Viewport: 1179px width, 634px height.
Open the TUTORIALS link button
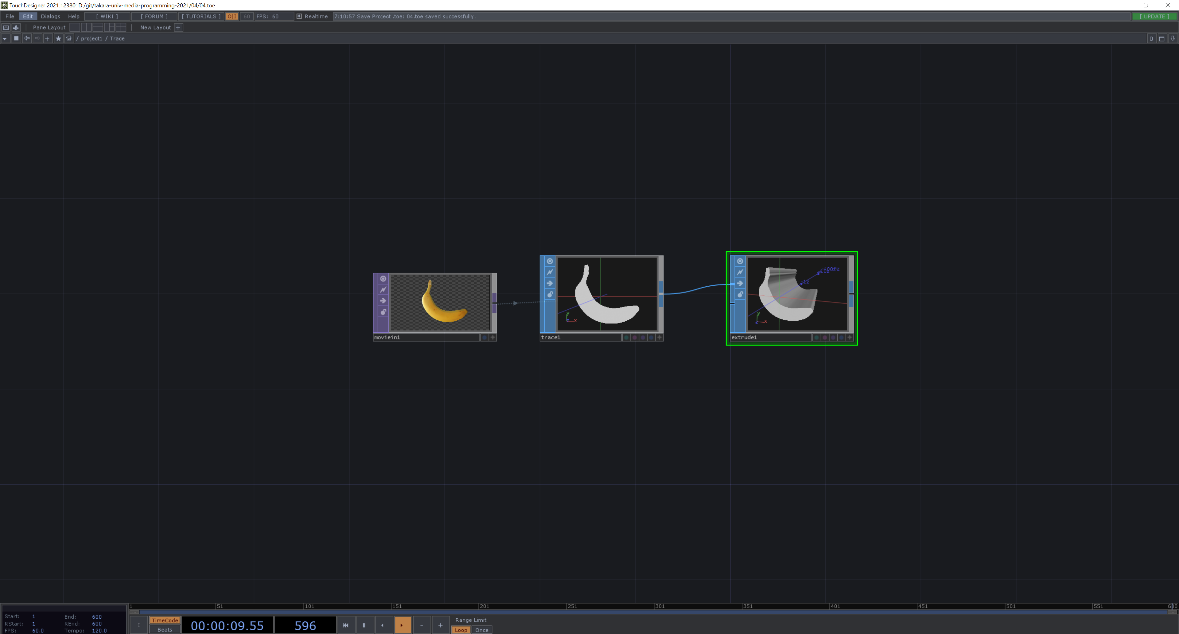[x=201, y=17]
